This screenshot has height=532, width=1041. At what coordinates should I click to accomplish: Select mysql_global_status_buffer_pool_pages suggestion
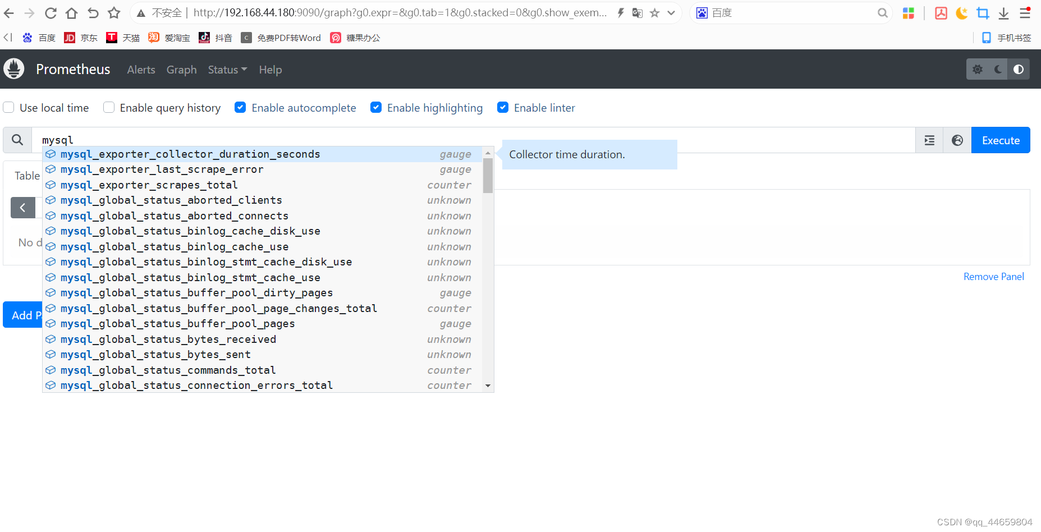click(262, 324)
